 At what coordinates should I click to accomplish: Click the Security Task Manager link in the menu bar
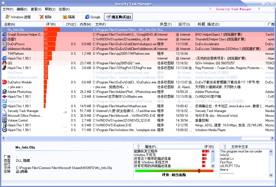[x=234, y=9]
